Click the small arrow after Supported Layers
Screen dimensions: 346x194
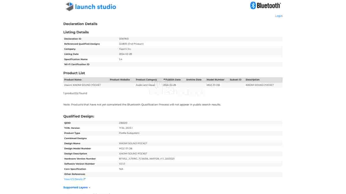pyautogui.click(x=90, y=188)
